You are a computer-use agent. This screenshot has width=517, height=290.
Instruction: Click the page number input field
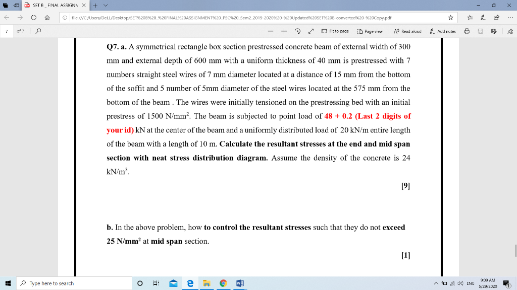pyautogui.click(x=7, y=31)
